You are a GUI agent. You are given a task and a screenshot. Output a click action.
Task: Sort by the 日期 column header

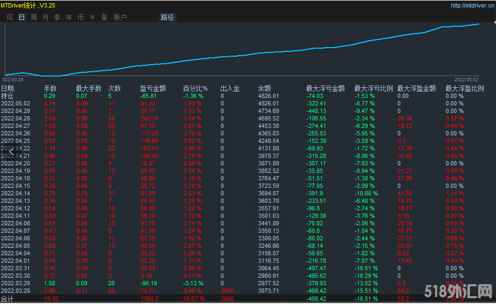click(x=7, y=89)
